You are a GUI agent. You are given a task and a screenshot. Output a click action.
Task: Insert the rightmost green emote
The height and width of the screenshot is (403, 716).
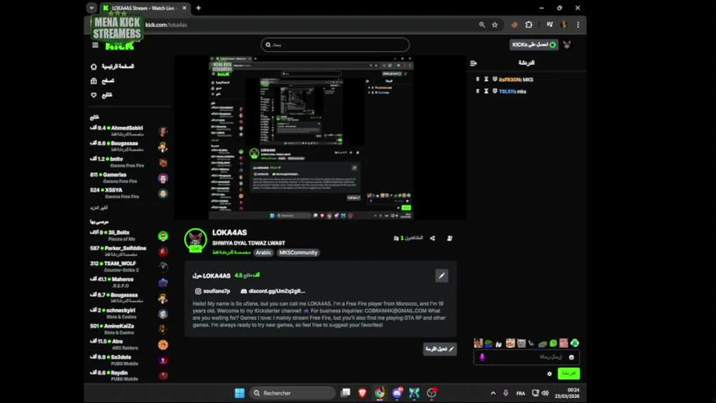click(x=574, y=343)
